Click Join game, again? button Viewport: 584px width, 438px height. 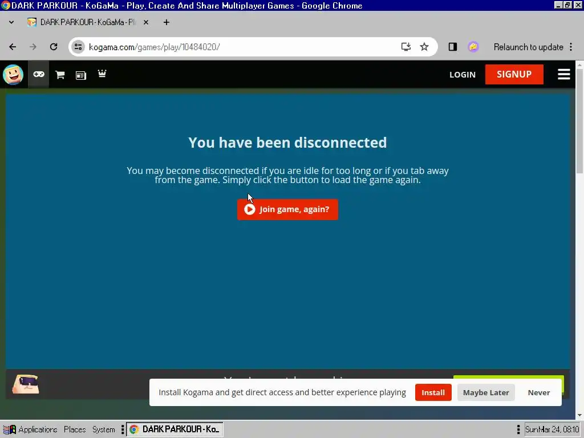pos(287,209)
